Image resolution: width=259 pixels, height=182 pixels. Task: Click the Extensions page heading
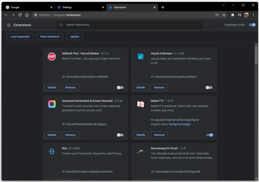click(22, 25)
